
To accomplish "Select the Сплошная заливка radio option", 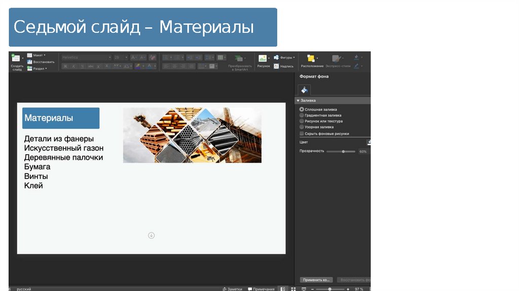I will coord(302,110).
